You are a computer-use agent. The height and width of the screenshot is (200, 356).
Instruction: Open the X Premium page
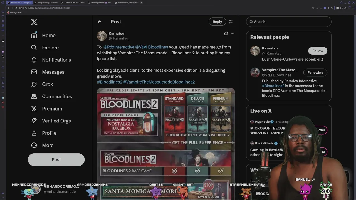(46, 109)
